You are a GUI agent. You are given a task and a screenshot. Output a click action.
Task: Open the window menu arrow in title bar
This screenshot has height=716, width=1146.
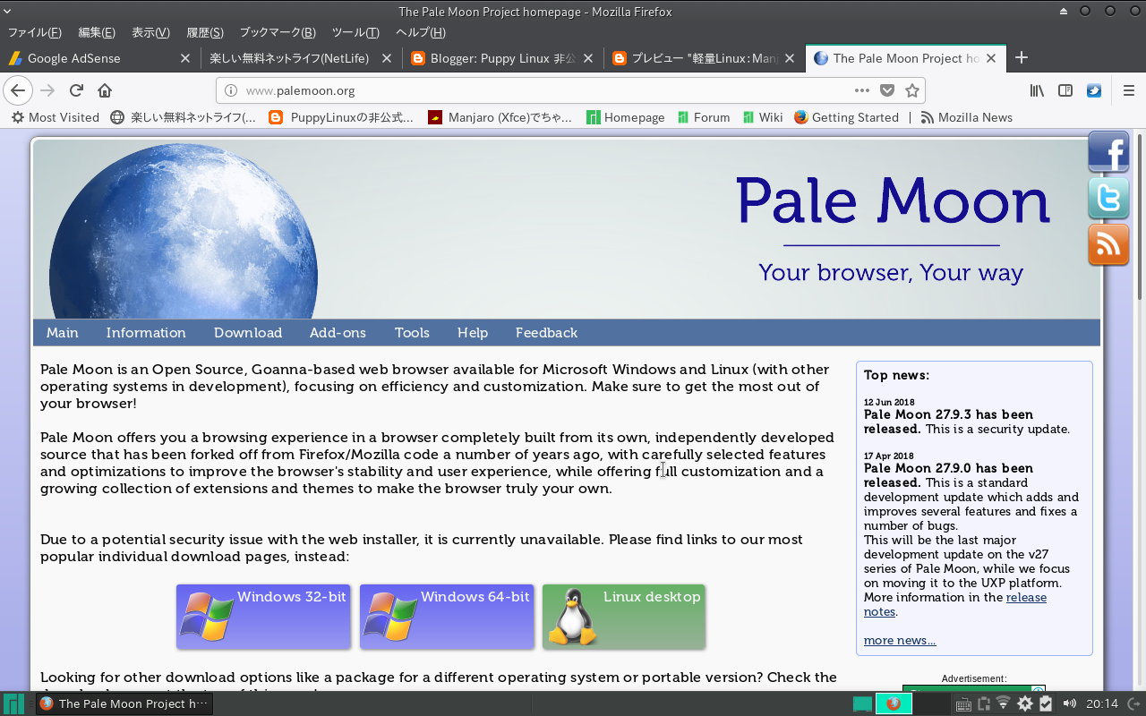pyautogui.click(x=8, y=11)
